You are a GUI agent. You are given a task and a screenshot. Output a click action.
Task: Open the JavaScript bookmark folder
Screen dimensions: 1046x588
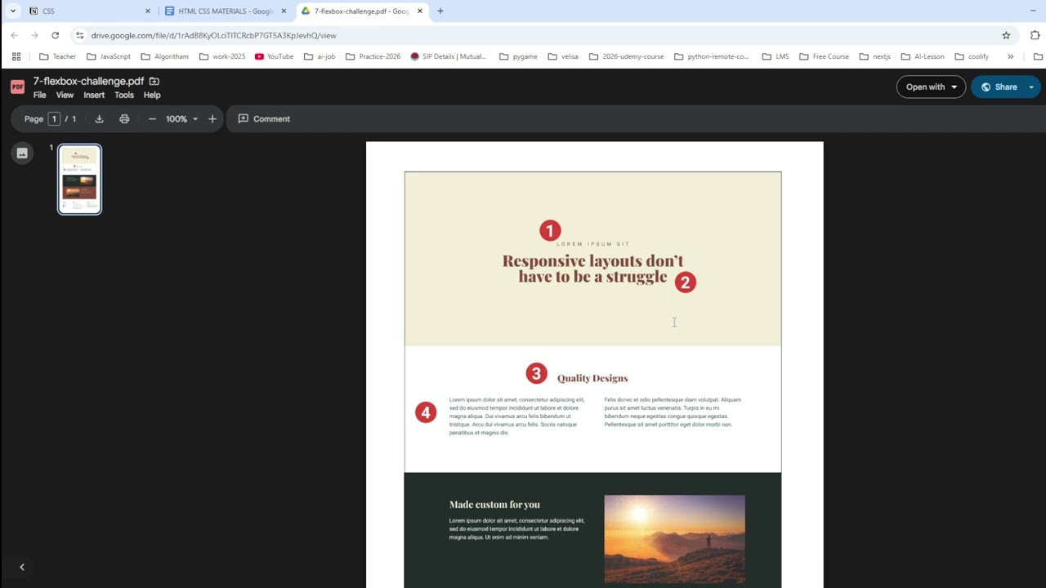pyautogui.click(x=109, y=56)
